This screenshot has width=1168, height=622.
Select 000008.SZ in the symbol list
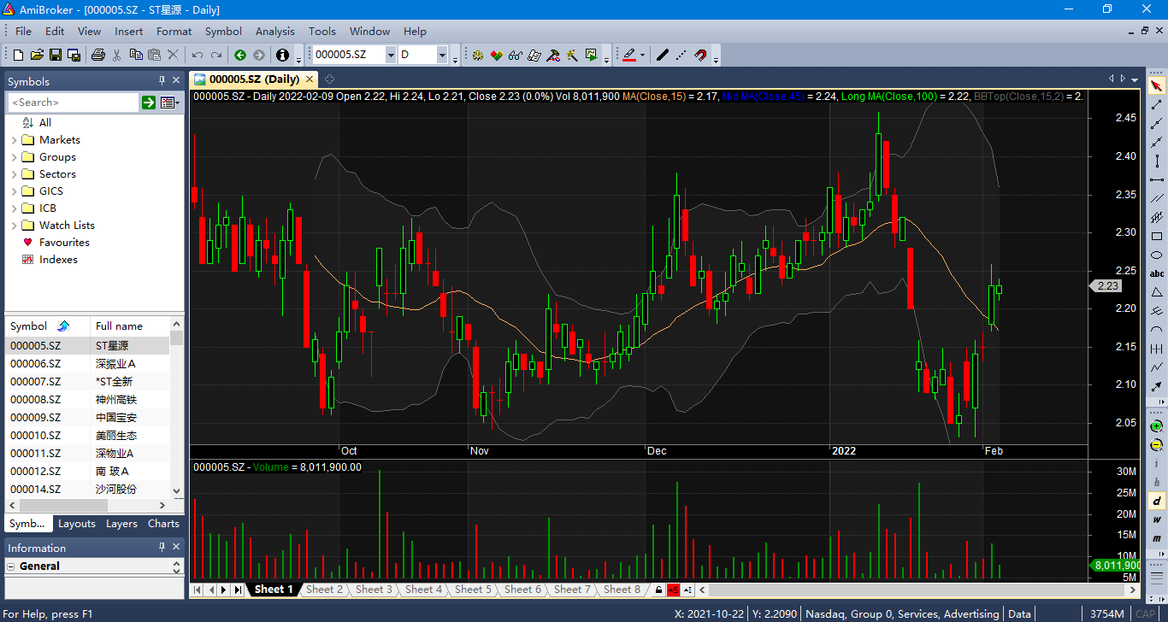coord(36,400)
